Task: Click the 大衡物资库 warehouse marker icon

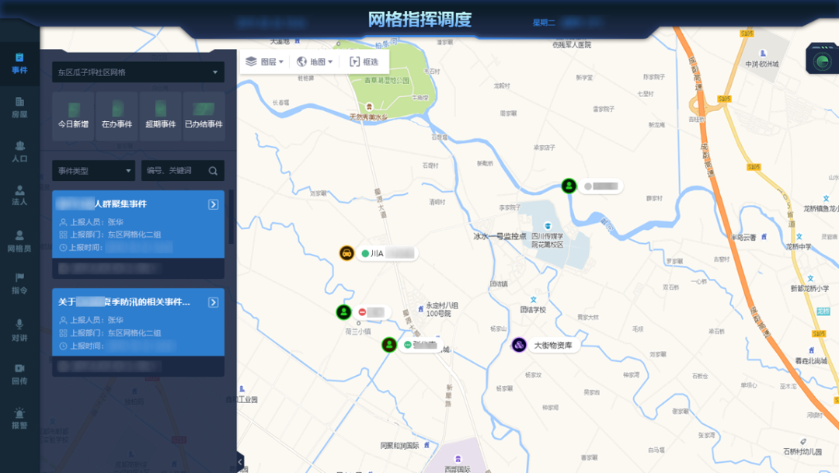Action: tap(519, 345)
